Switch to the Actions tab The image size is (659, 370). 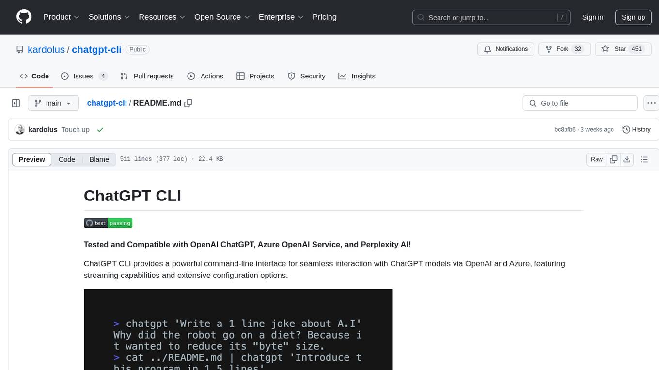[205, 76]
